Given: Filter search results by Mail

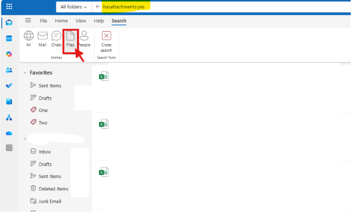Looking at the screenshot, I should 42,39.
